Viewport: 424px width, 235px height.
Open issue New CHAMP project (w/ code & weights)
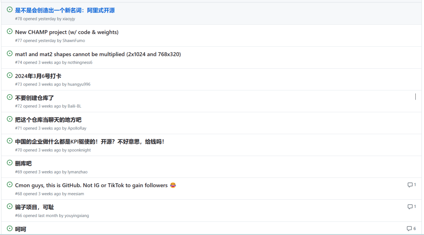point(67,32)
